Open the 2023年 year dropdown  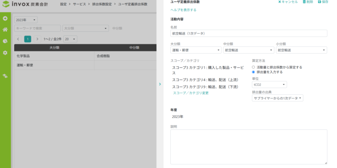26,20
